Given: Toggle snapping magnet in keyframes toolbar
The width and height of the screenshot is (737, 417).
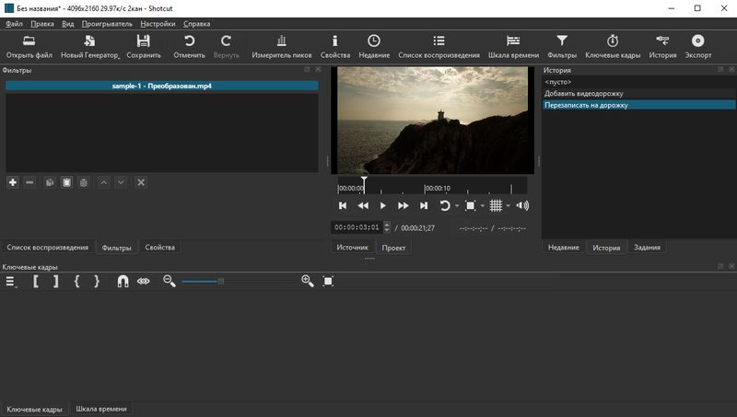Looking at the screenshot, I should (123, 282).
